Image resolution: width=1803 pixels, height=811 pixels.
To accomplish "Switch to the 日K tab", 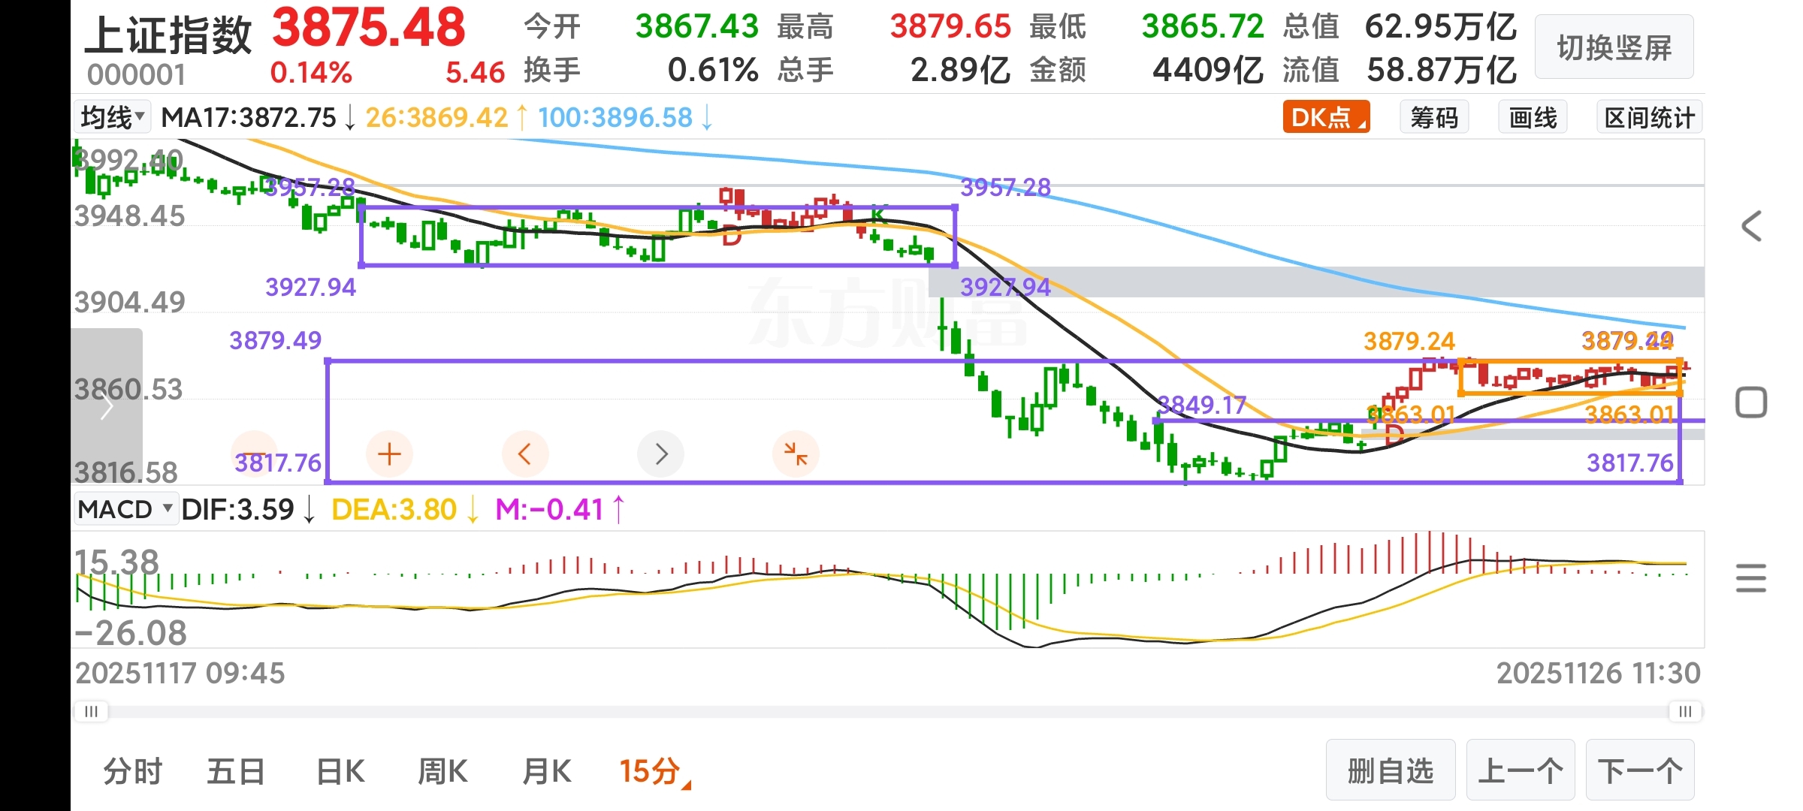I will (340, 771).
